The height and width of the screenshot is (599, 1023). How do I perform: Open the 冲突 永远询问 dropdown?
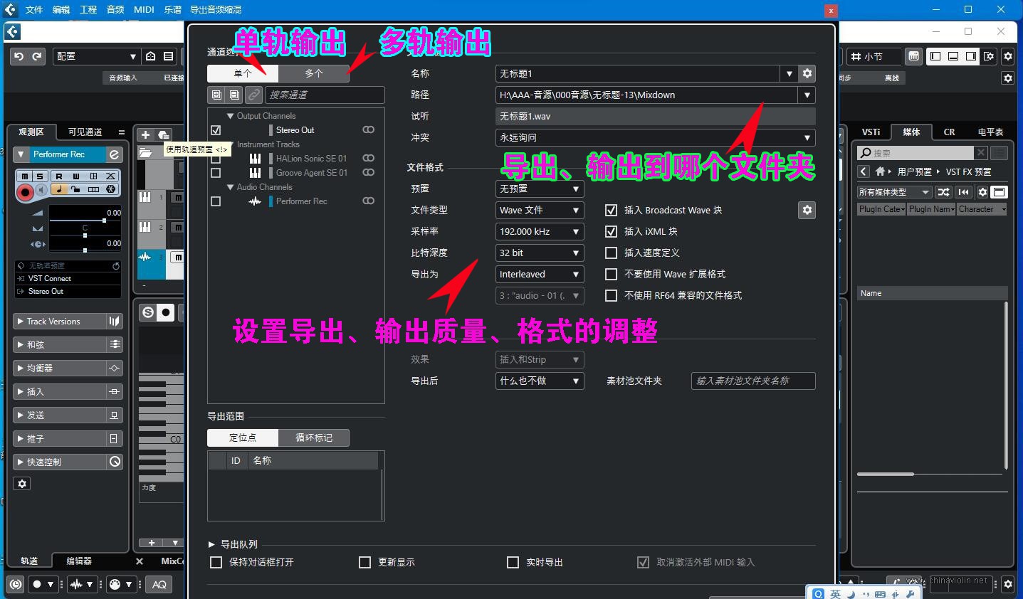[x=655, y=137]
